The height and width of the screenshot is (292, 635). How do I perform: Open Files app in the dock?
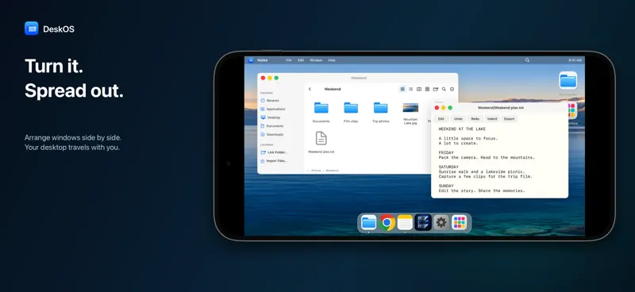coord(368,222)
